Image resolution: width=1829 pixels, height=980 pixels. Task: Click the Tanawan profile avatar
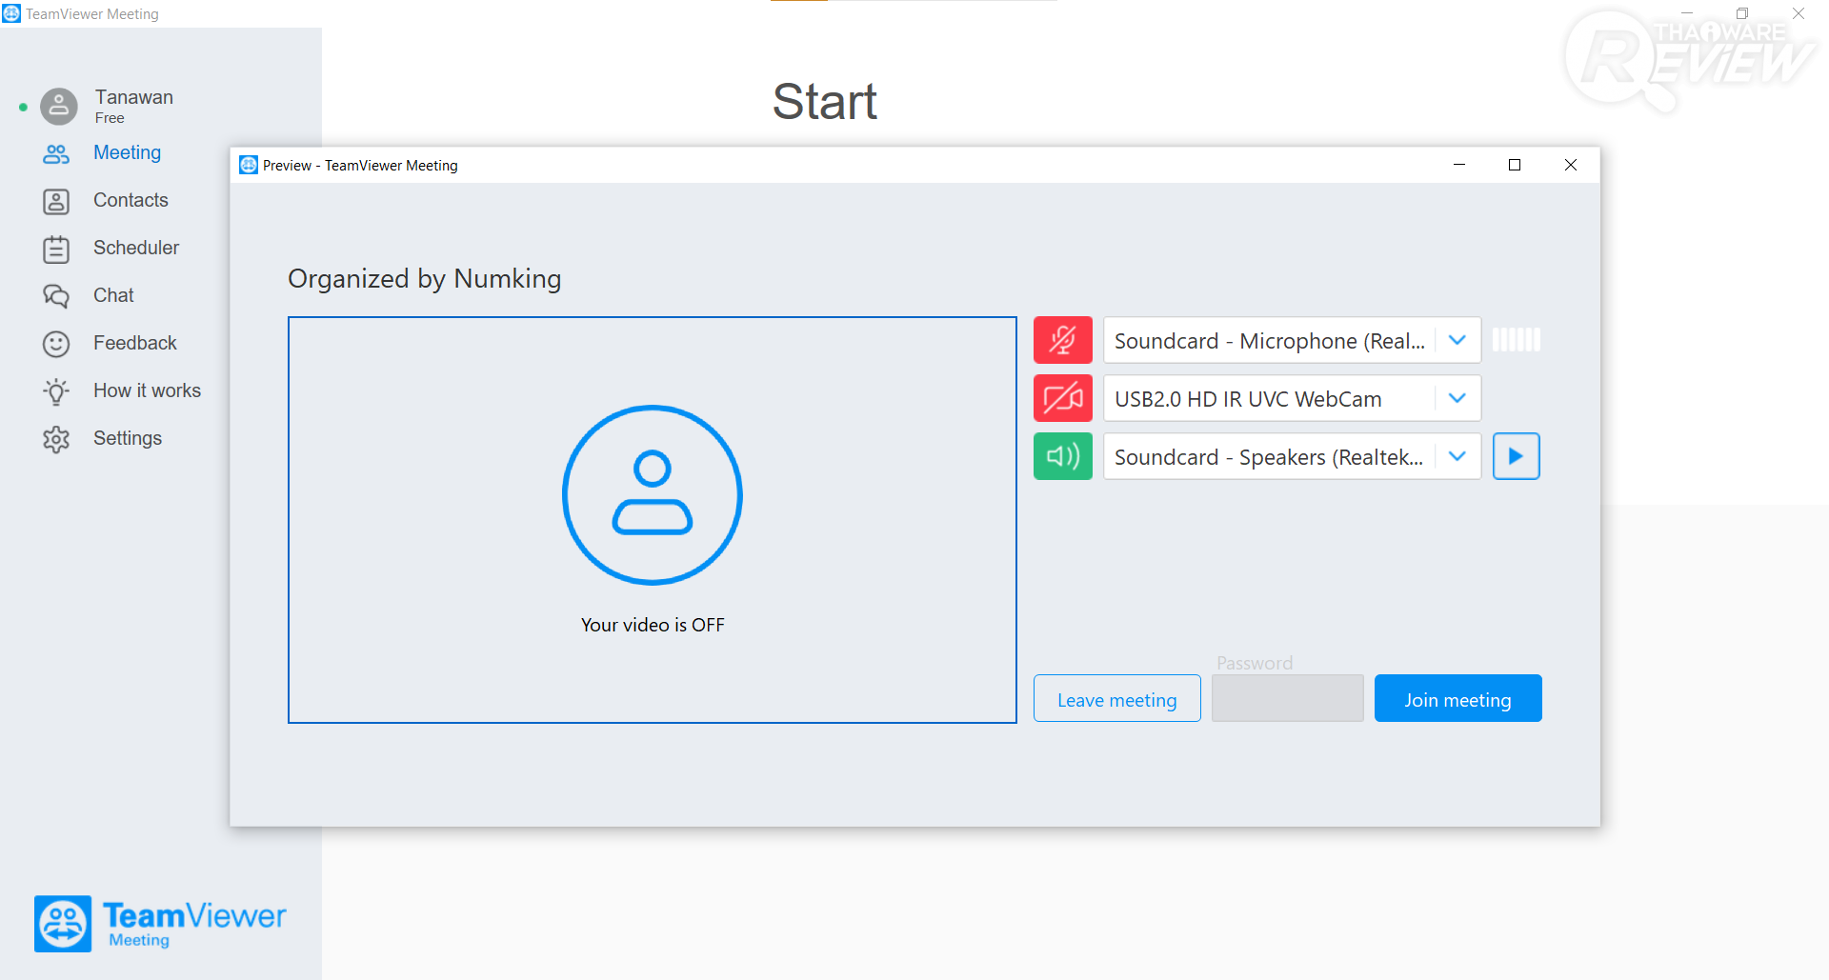point(59,107)
